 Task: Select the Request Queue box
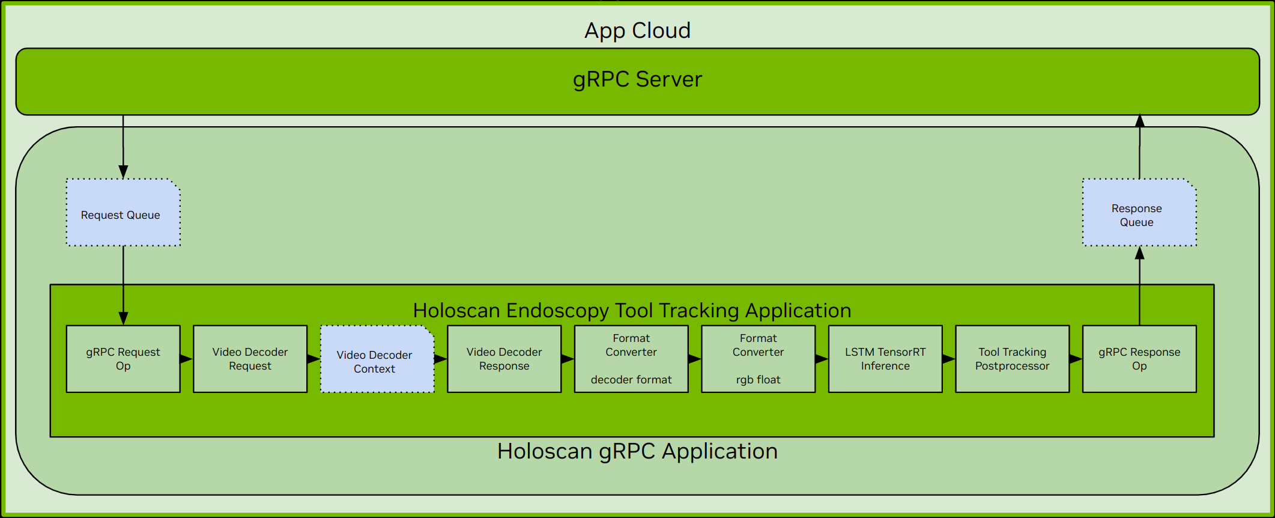[x=123, y=212]
